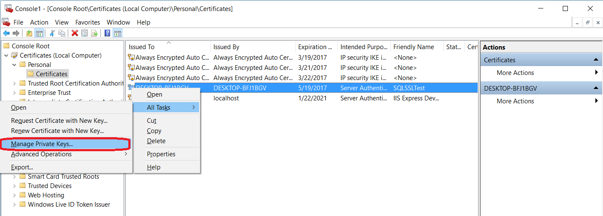This screenshot has height=216, width=603.
Task: Click the Cut scissors toolbar icon
Action: [x=52, y=33]
